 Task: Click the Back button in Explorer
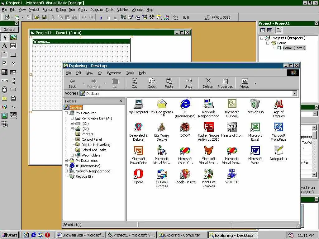click(72, 83)
